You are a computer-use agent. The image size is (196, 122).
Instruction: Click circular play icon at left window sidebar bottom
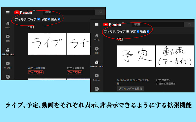8,77
